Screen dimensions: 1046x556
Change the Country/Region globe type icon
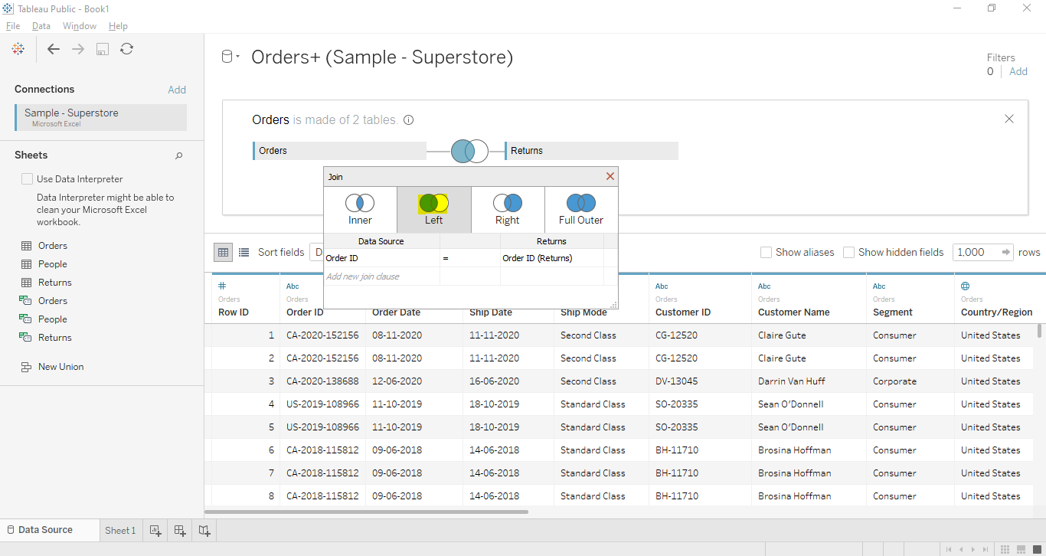click(966, 286)
